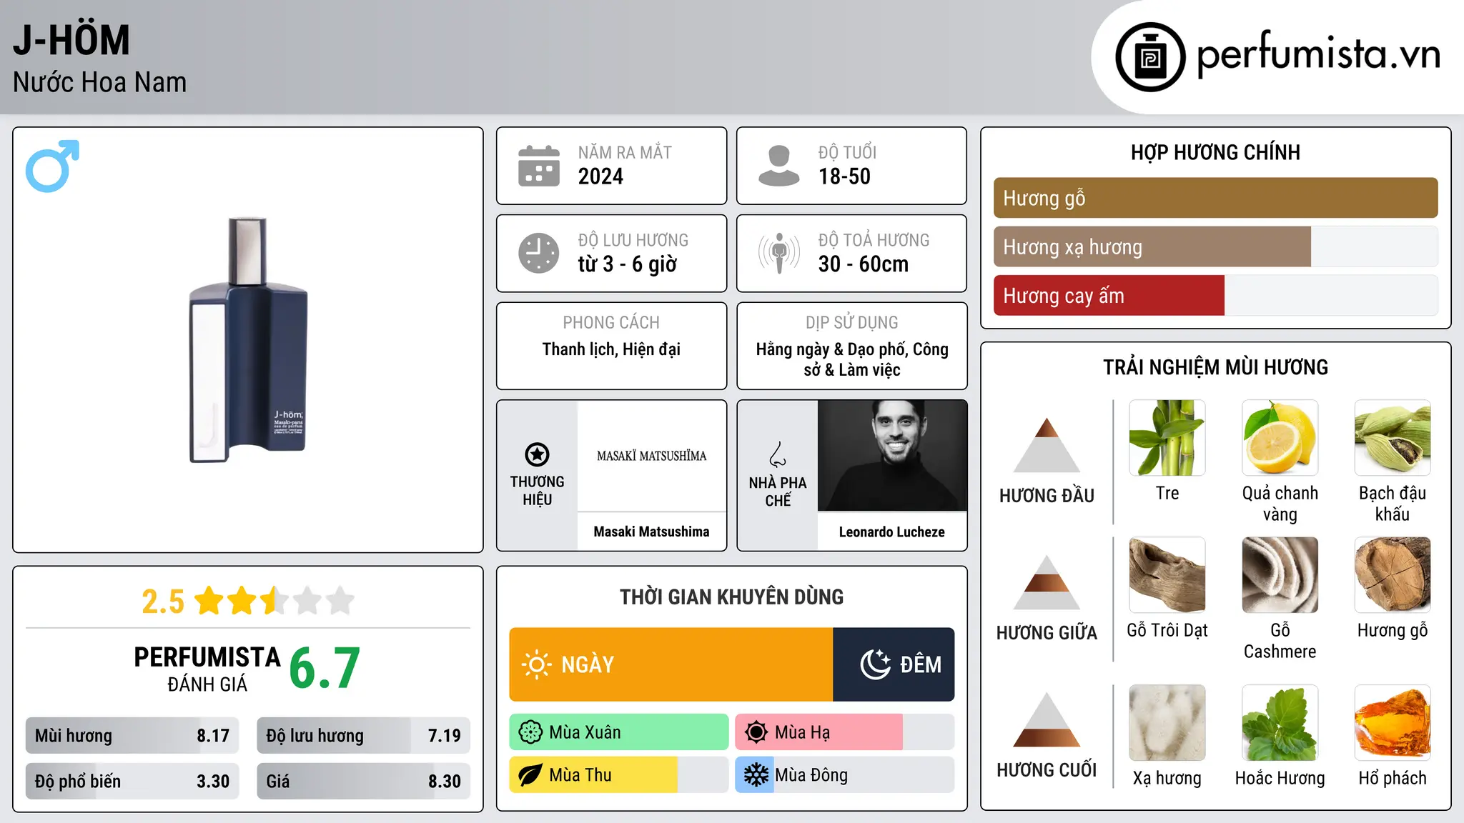The height and width of the screenshot is (823, 1464).
Task: Click the clock icon beside Độ lưu hương
Action: (539, 253)
